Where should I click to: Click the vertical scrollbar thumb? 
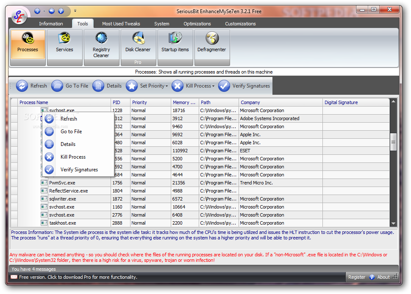[x=393, y=142]
